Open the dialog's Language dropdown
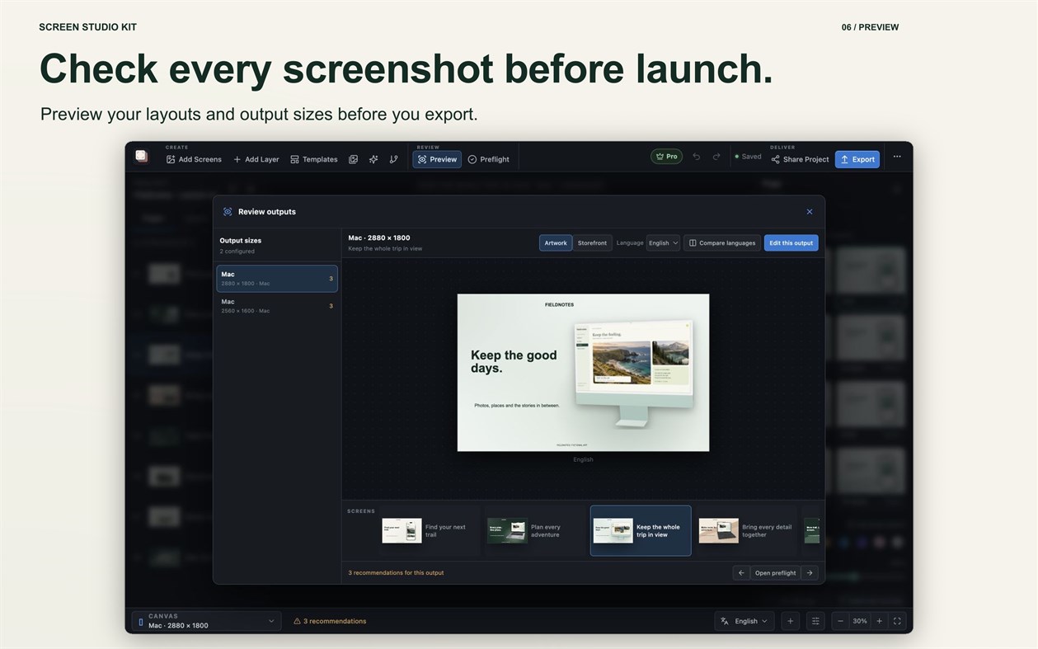The image size is (1038, 649). click(x=663, y=242)
